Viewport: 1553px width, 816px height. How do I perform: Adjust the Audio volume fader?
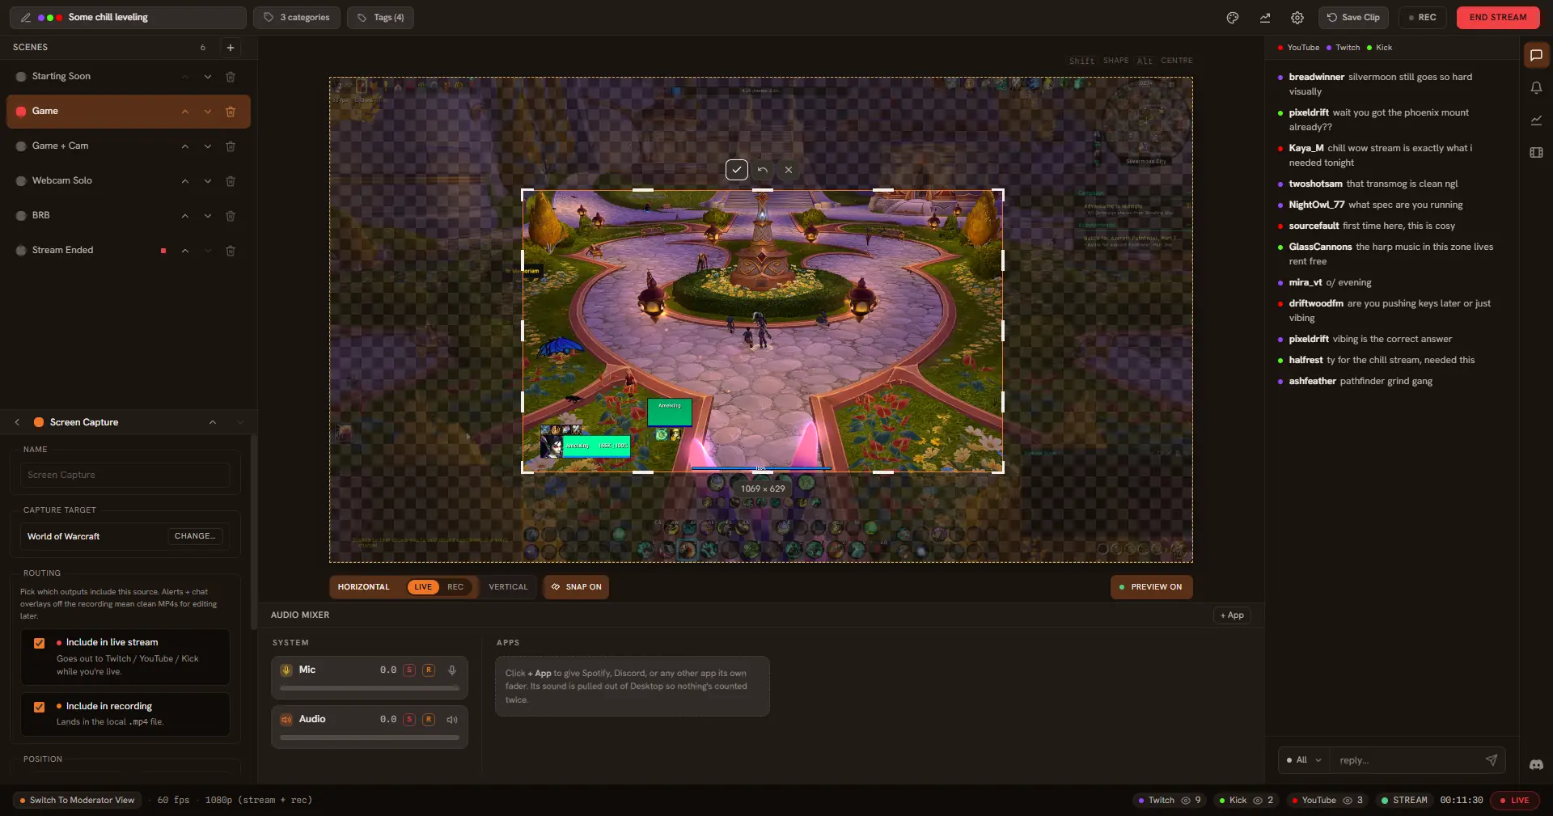(370, 738)
